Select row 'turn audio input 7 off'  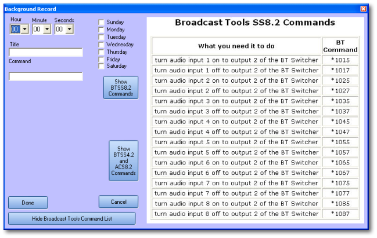pos(236,193)
